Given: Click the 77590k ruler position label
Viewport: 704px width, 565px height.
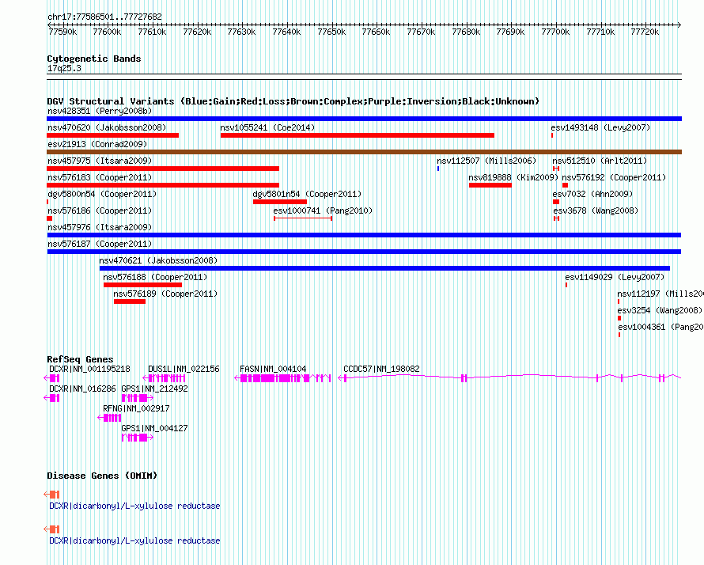Looking at the screenshot, I should pyautogui.click(x=62, y=32).
